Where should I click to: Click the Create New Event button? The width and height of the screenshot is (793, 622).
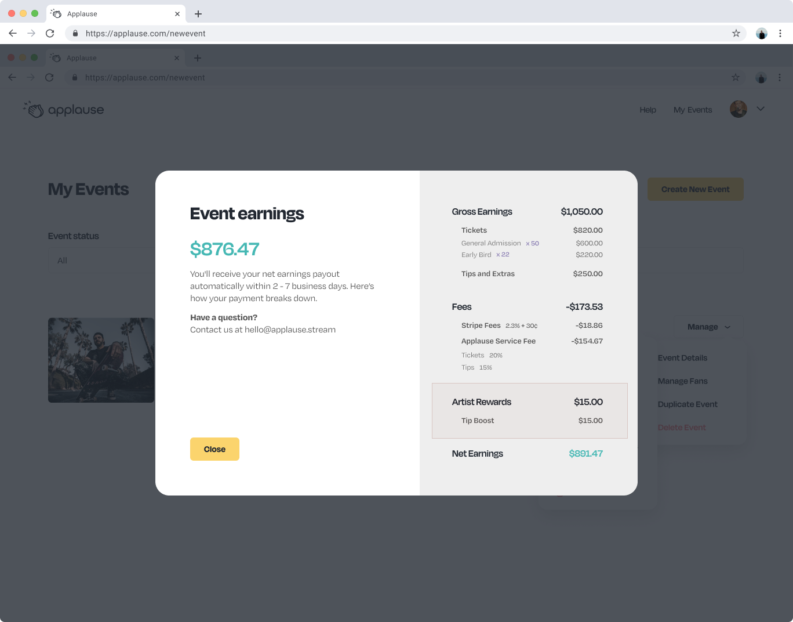tap(695, 189)
